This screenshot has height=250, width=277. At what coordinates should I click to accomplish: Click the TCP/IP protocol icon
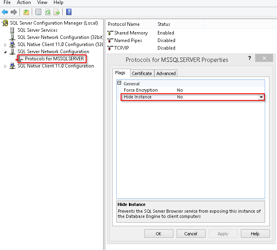click(110, 48)
